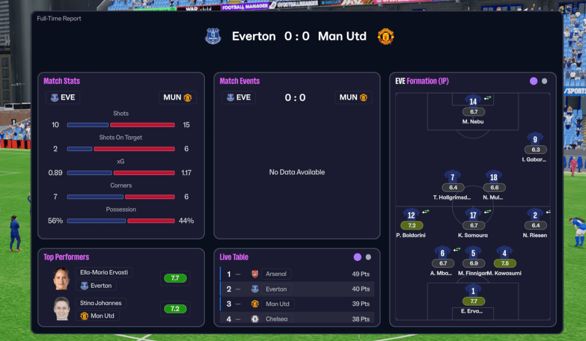The image size is (586, 341).
Task: Select M. Nebu's number 14 shirt
Action: point(473,101)
